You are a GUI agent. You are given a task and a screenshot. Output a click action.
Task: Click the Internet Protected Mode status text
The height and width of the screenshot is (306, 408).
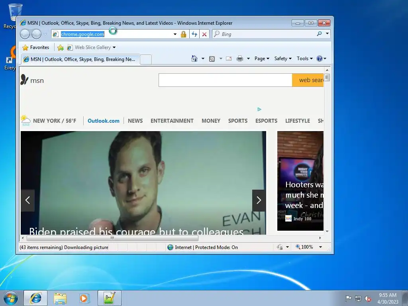pyautogui.click(x=206, y=247)
